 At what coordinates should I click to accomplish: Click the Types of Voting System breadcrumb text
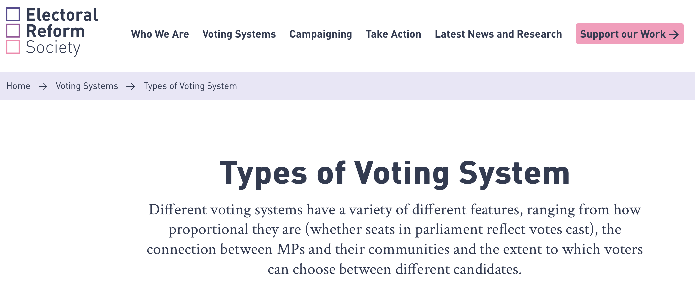coord(190,86)
